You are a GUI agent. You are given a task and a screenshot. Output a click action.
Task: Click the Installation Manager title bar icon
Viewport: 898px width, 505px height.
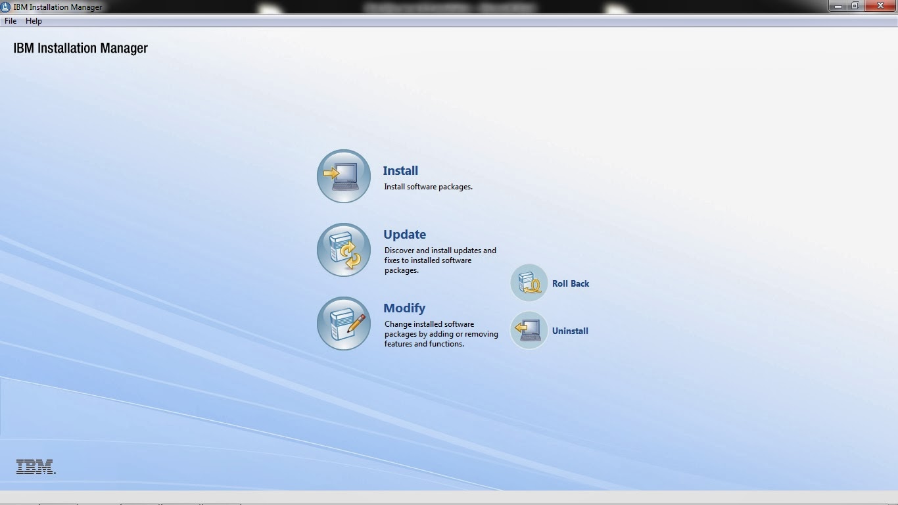coord(6,7)
